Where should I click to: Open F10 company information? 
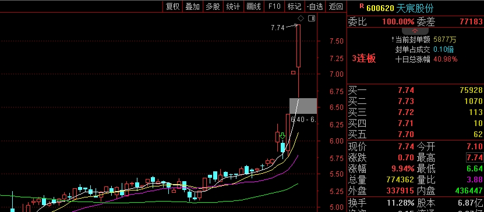tap(274, 6)
